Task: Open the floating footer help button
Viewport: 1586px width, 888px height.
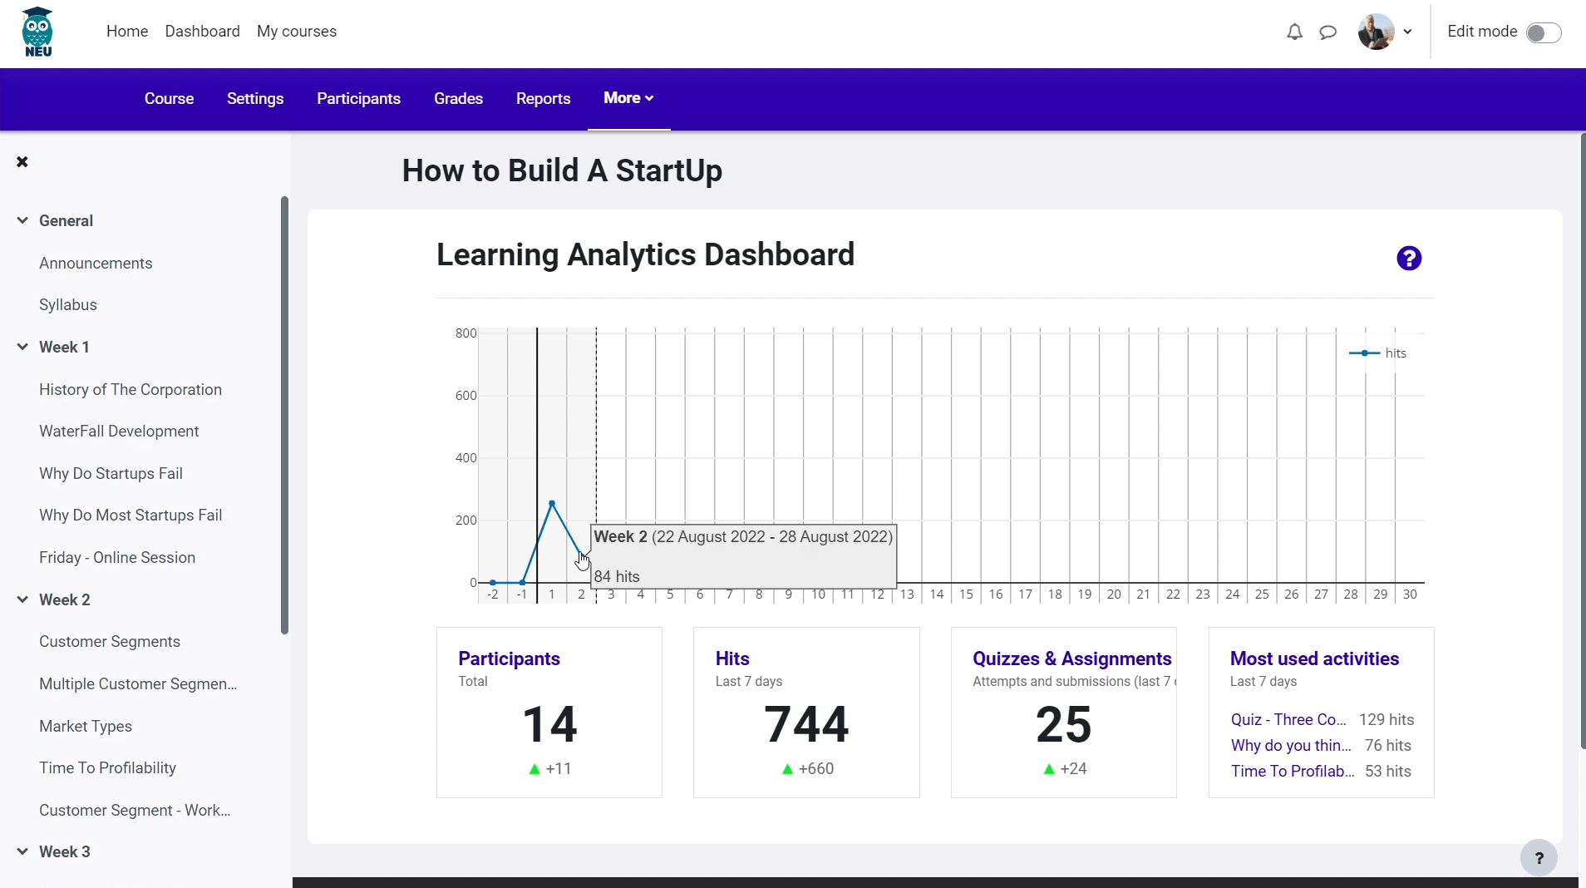Action: pyautogui.click(x=1538, y=858)
